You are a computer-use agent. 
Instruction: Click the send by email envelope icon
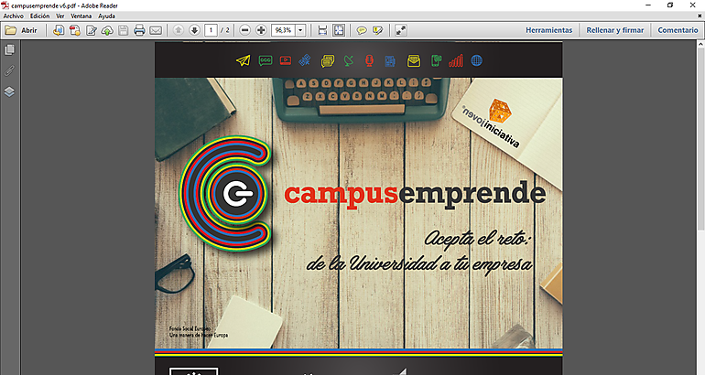click(156, 30)
